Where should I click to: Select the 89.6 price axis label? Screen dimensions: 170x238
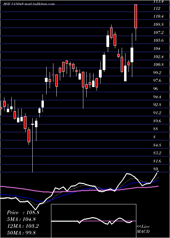157,121
